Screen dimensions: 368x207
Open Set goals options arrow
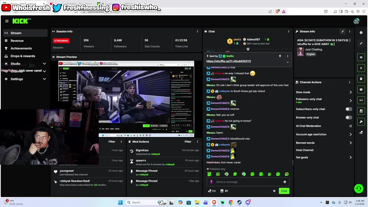tap(350, 157)
